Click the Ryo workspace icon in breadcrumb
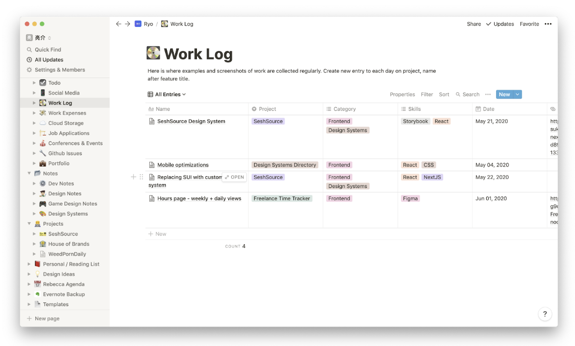Screen dimensions: 575x346 click(138, 24)
